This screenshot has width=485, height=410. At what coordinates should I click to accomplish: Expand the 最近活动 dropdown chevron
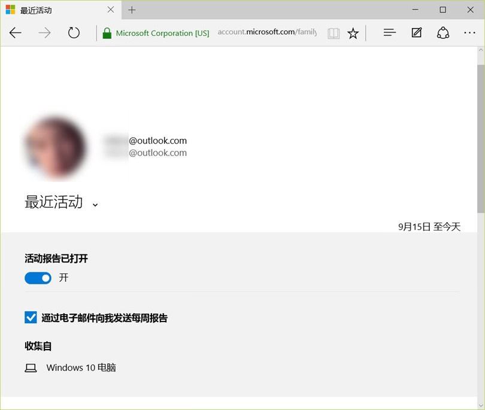pyautogui.click(x=95, y=205)
